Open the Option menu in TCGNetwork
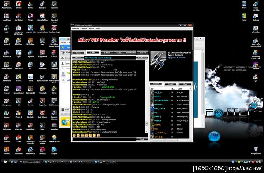Viewport: 264px width, 173px height. [84, 29]
